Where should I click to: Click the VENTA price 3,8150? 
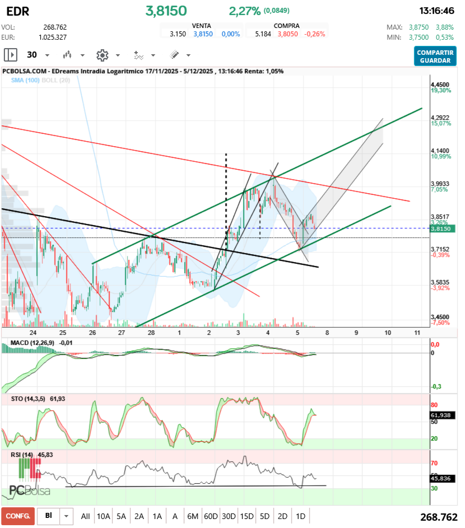[203, 34]
